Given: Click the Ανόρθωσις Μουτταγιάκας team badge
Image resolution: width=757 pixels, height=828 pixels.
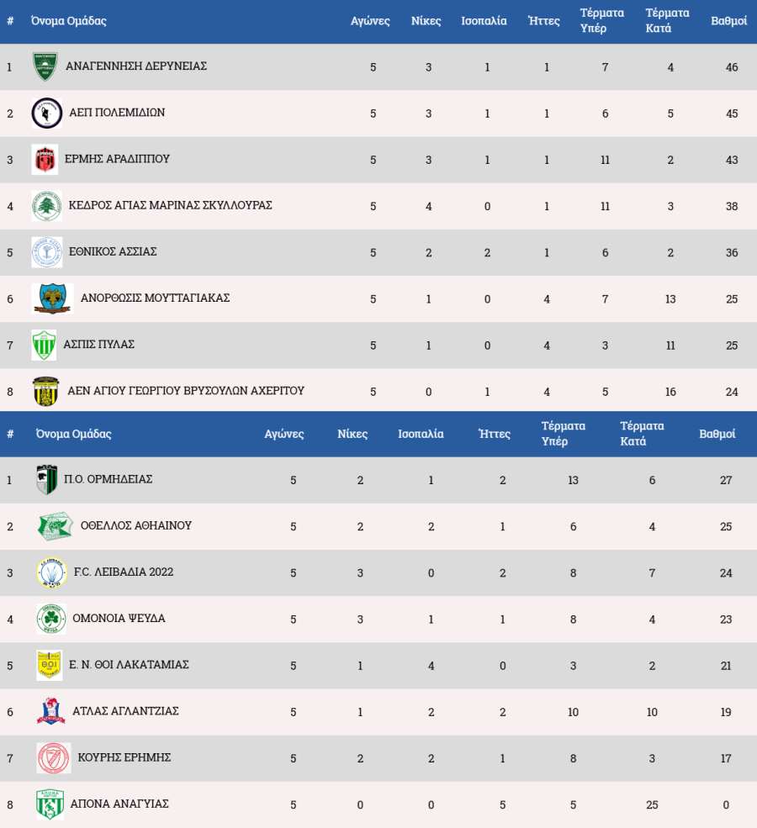Looking at the screenshot, I should (x=52, y=298).
